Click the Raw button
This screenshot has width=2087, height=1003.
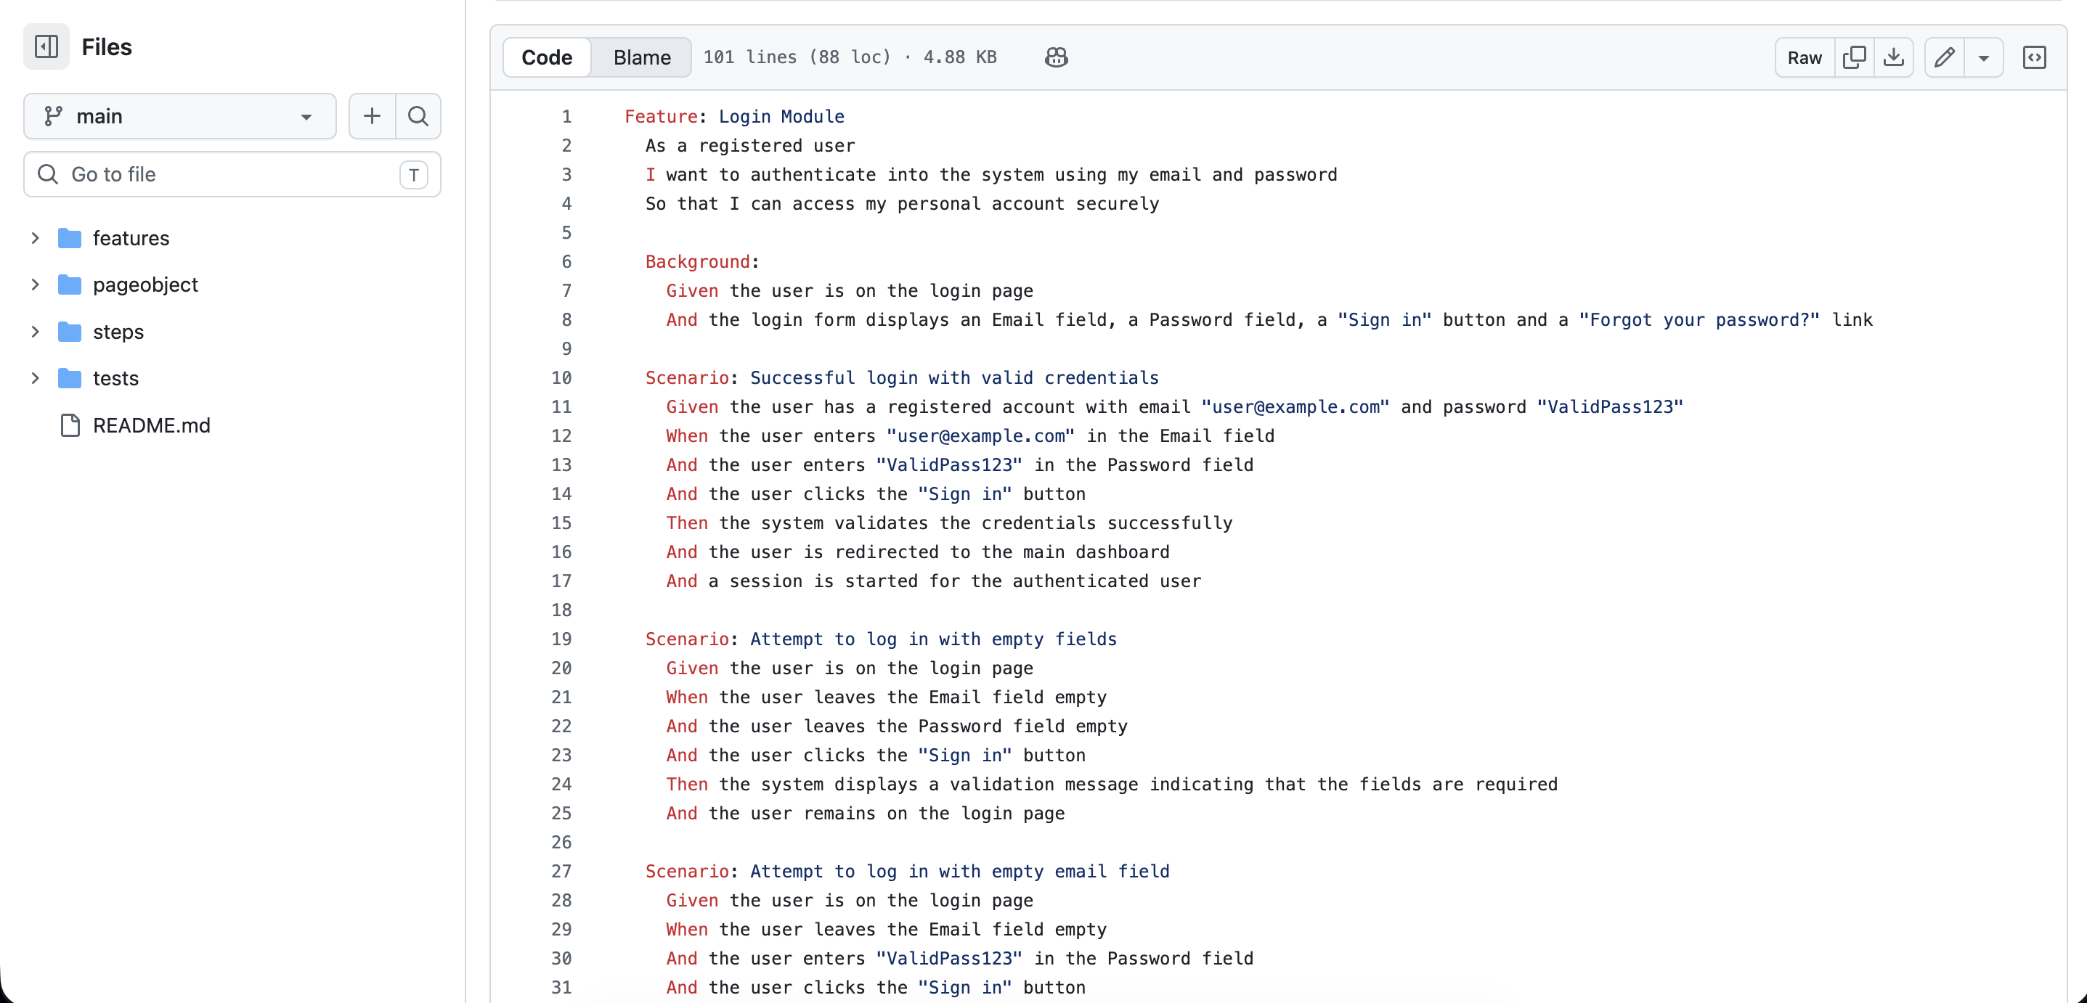click(x=1805, y=57)
